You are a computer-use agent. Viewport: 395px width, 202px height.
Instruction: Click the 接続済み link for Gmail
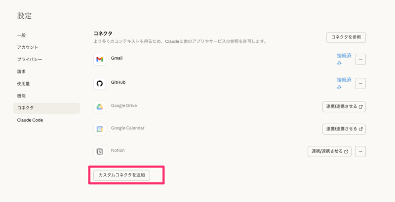point(344,59)
